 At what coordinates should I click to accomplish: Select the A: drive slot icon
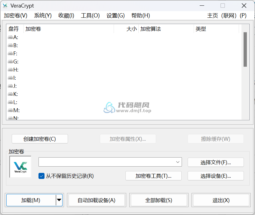point(10,37)
